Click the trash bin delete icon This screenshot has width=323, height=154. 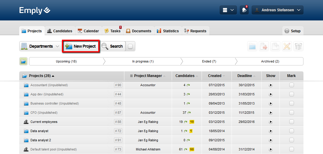tap(298, 46)
